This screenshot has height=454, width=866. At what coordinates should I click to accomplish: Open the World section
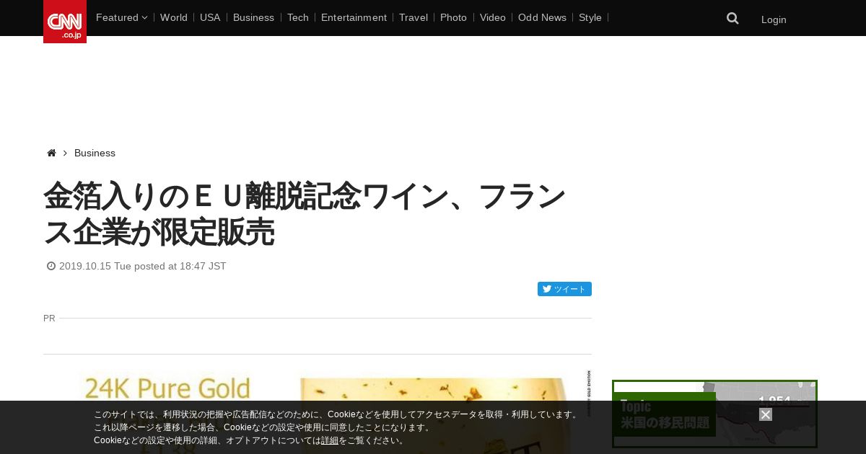click(x=174, y=17)
